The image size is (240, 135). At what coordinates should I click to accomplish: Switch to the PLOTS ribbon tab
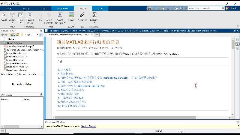[26, 8]
